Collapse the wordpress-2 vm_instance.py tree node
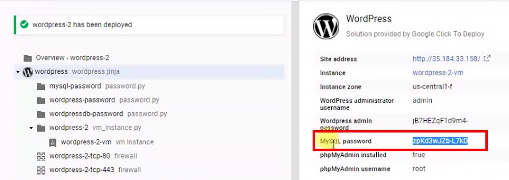509x180 pixels. click(x=31, y=128)
